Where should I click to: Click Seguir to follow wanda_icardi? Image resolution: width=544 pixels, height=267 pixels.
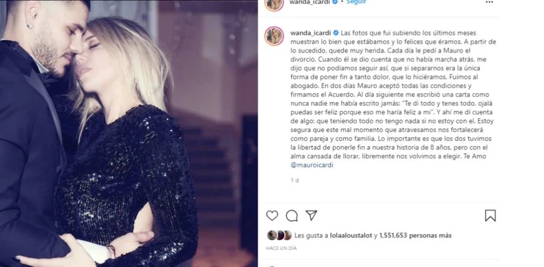pos(356,2)
